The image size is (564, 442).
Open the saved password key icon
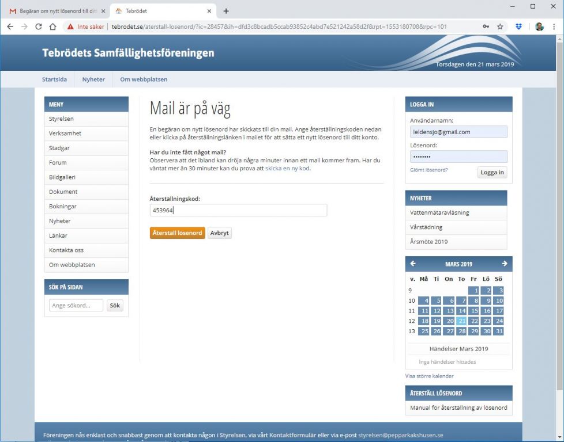[486, 26]
